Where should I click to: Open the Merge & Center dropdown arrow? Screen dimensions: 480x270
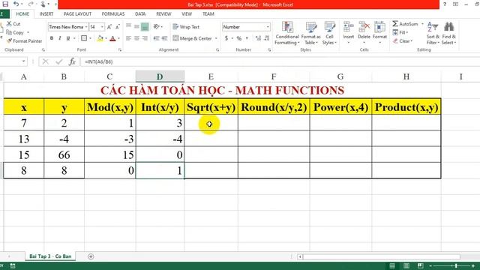click(216, 38)
